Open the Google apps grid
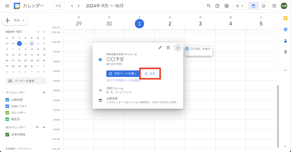The image size is (291, 152). pos(274,6)
